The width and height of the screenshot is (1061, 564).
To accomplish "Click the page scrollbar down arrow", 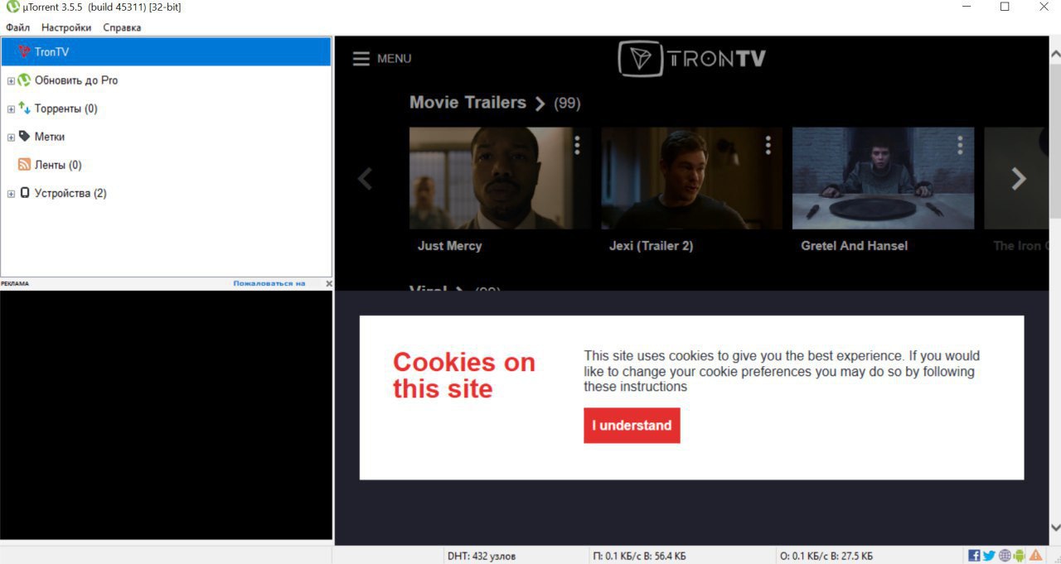I will pos(1054,527).
